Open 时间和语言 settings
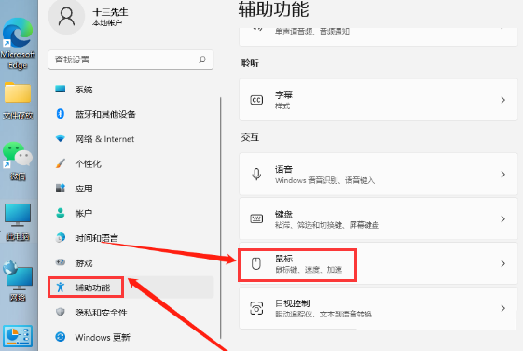Viewport: 523px width, 351px height. 131,238
